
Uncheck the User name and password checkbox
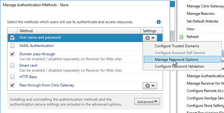(x=12, y=37)
